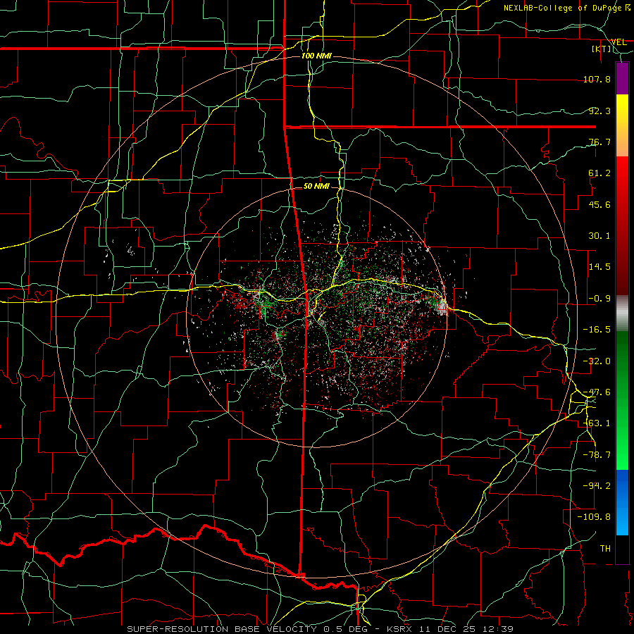Viewport: 634px width, 634px height.
Task: Click the -0.9 velocity scale value
Action: point(599,299)
